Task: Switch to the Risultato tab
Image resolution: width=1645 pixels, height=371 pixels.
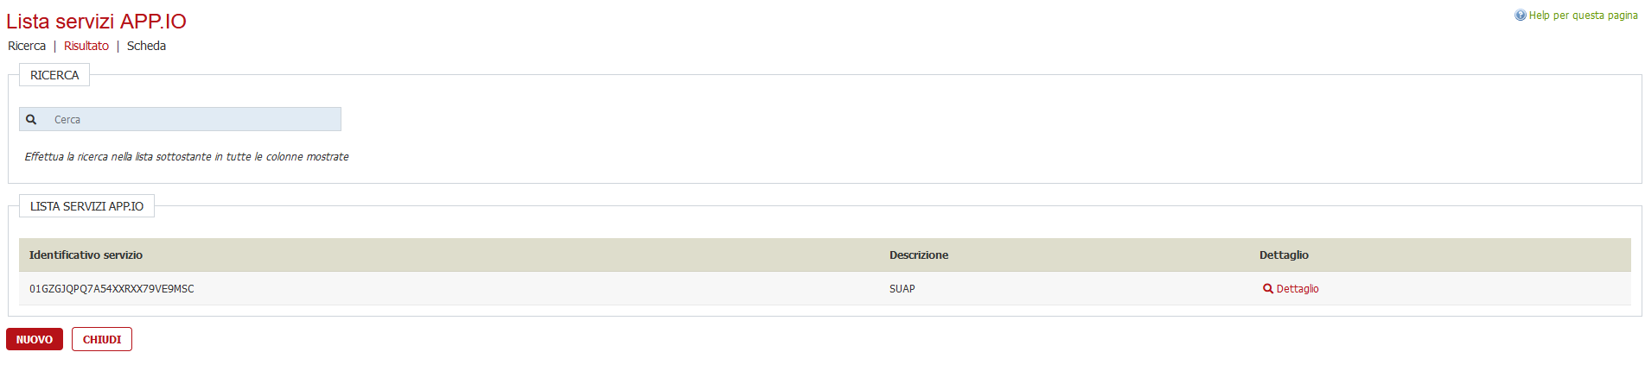Action: (x=86, y=46)
